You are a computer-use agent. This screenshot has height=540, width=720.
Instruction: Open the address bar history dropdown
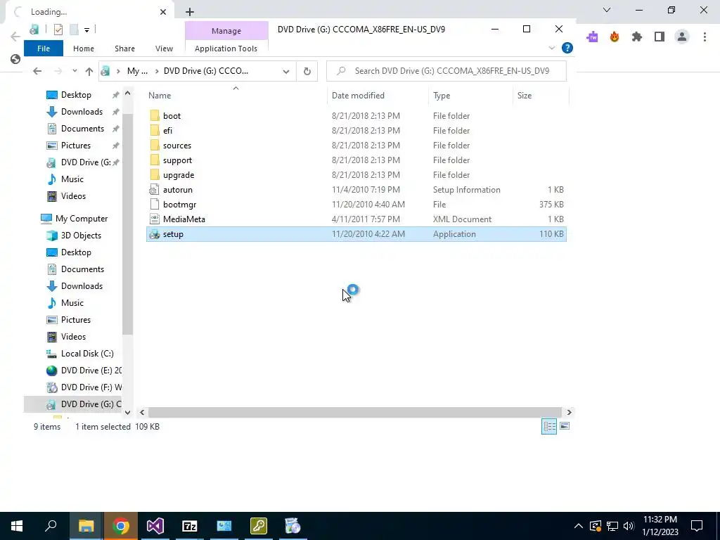click(x=286, y=71)
